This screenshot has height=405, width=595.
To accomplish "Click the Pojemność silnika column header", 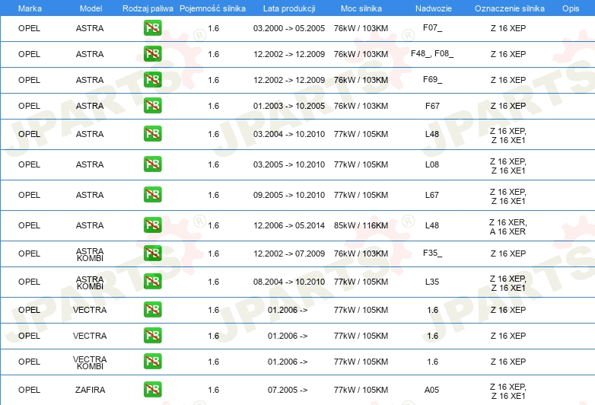I will point(212,8).
